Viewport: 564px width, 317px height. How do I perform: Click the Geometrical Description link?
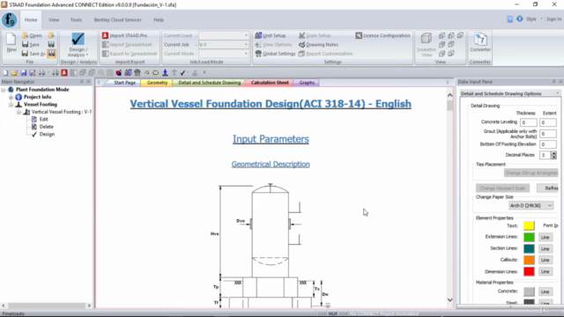point(271,165)
